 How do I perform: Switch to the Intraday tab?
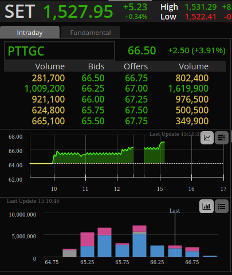(x=30, y=33)
